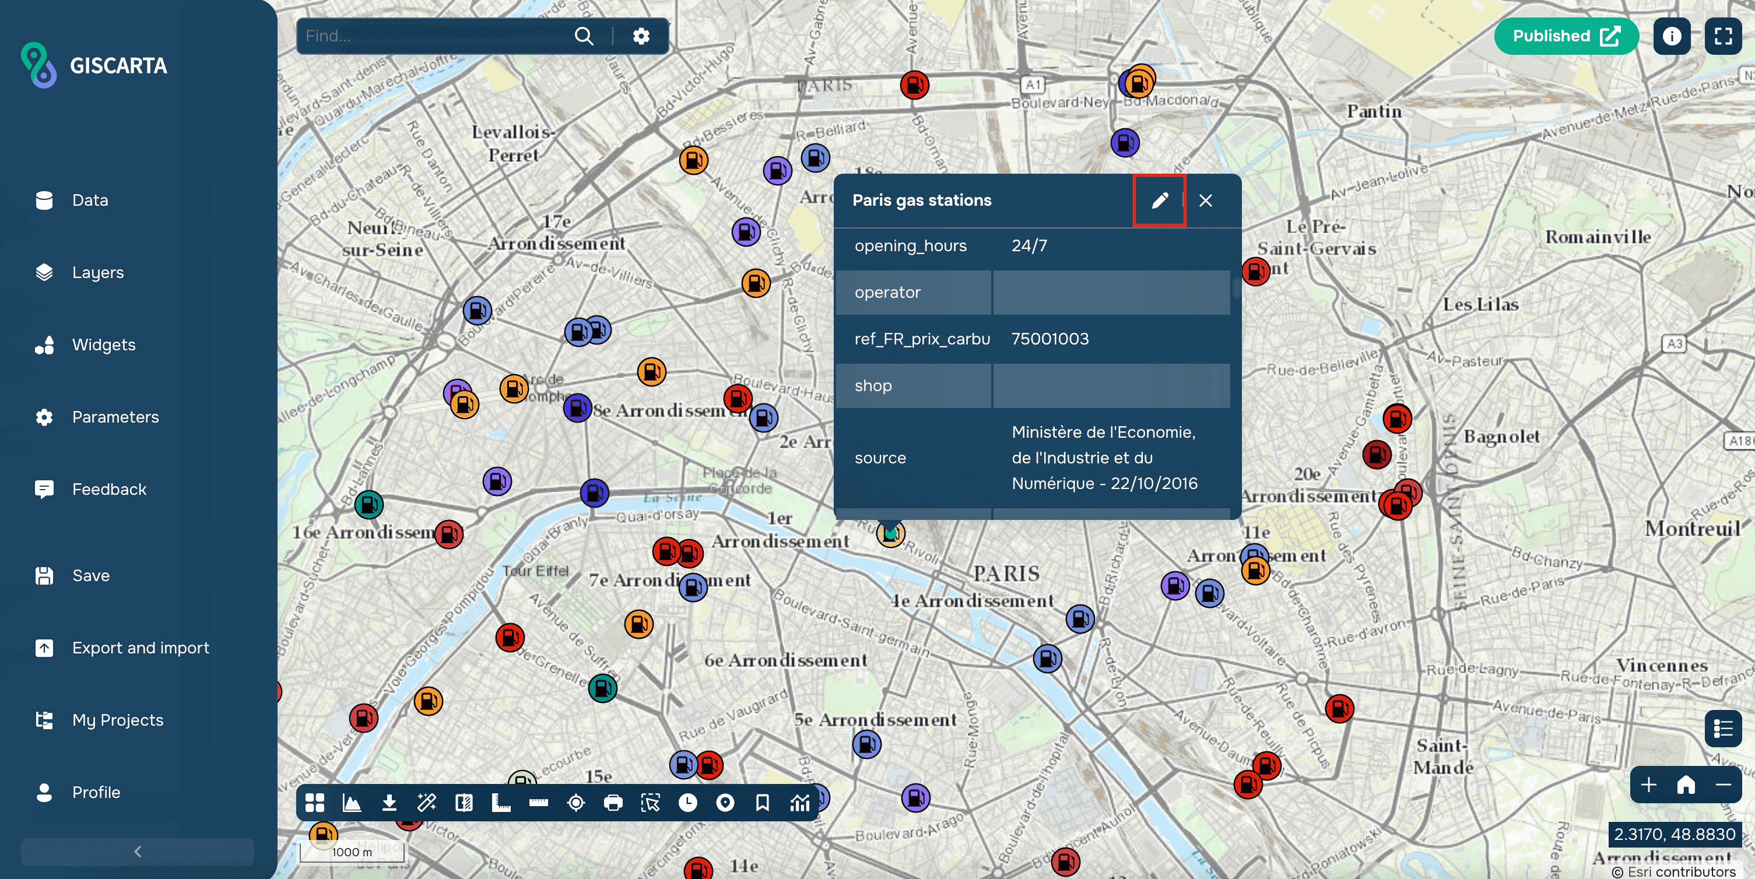This screenshot has width=1755, height=879.
Task: Activate the ruler measure tool
Action: tap(538, 803)
